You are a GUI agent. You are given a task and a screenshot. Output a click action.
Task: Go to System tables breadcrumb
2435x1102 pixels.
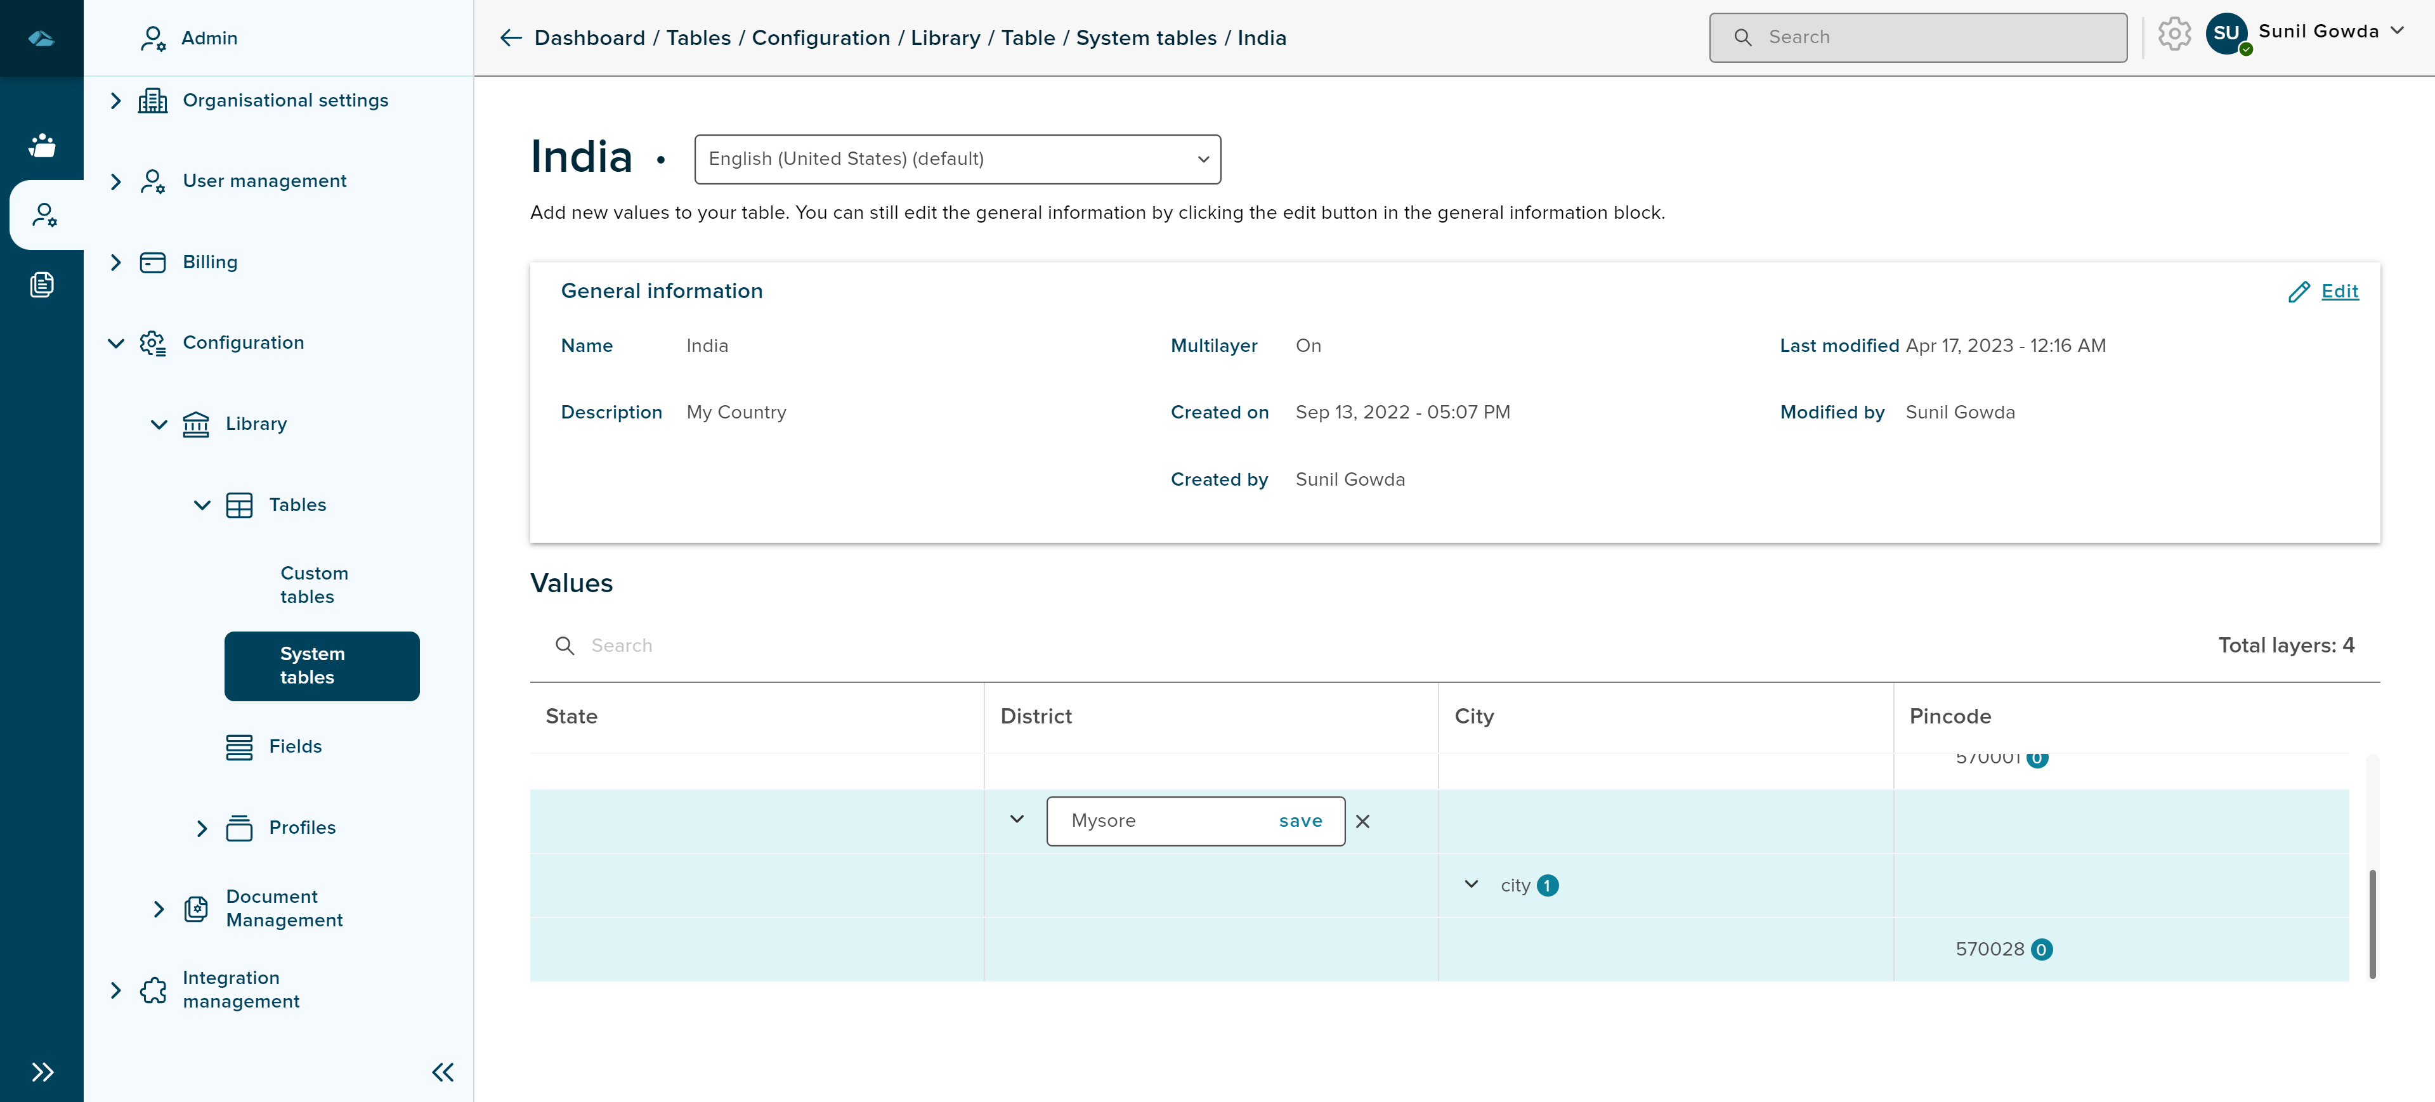coord(1146,38)
